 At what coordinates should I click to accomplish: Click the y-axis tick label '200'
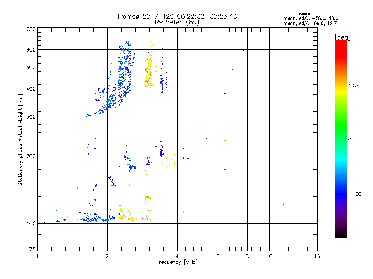pyautogui.click(x=31, y=156)
